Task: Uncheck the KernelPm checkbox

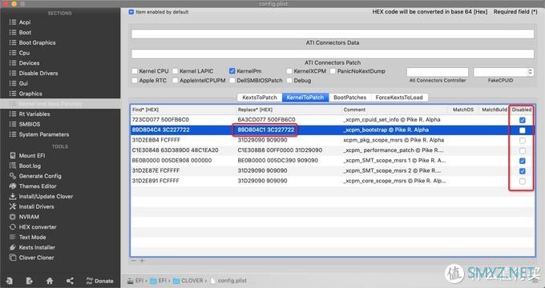Action: click(232, 71)
